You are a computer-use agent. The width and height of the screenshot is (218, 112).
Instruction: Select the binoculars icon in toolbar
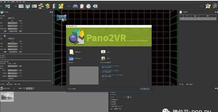coord(75,6)
